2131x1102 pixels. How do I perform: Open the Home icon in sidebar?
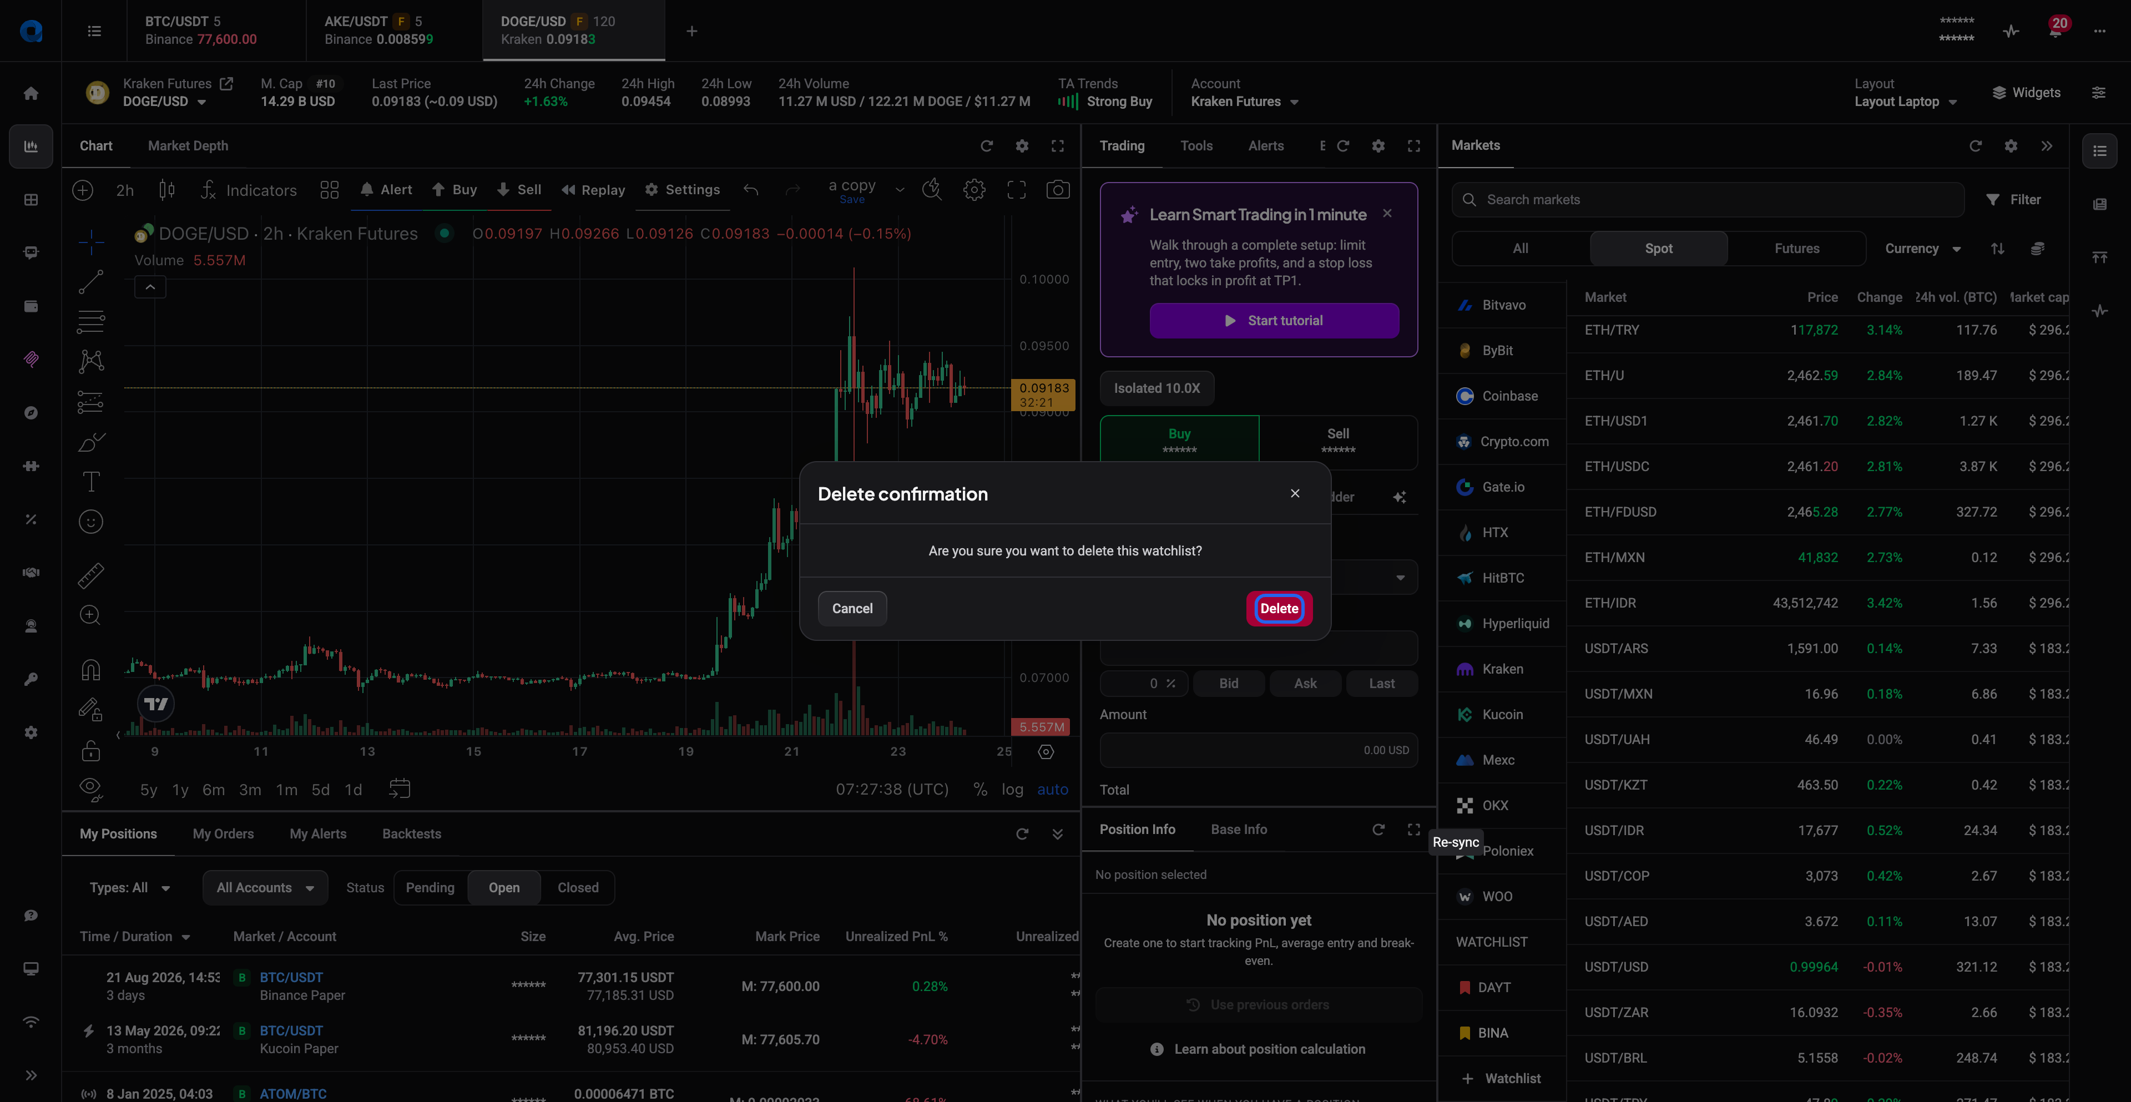point(31,93)
